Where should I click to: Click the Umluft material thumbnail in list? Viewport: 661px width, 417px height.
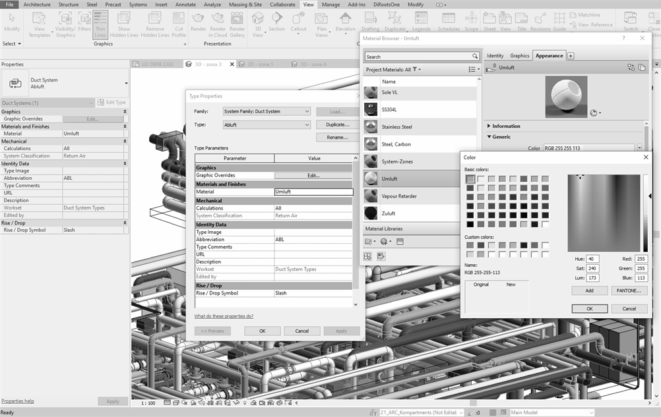pyautogui.click(x=371, y=179)
